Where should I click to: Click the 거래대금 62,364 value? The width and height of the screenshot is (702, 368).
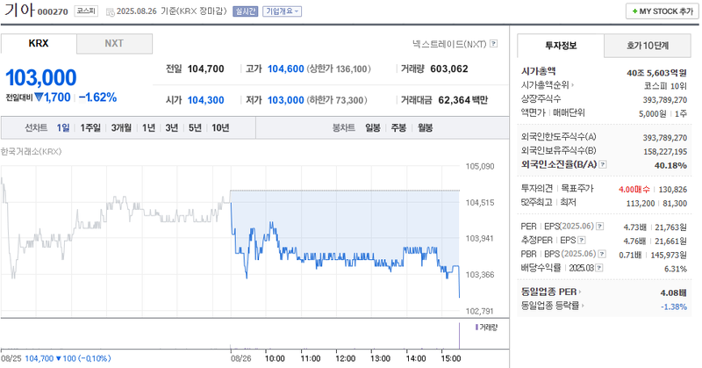coord(454,100)
